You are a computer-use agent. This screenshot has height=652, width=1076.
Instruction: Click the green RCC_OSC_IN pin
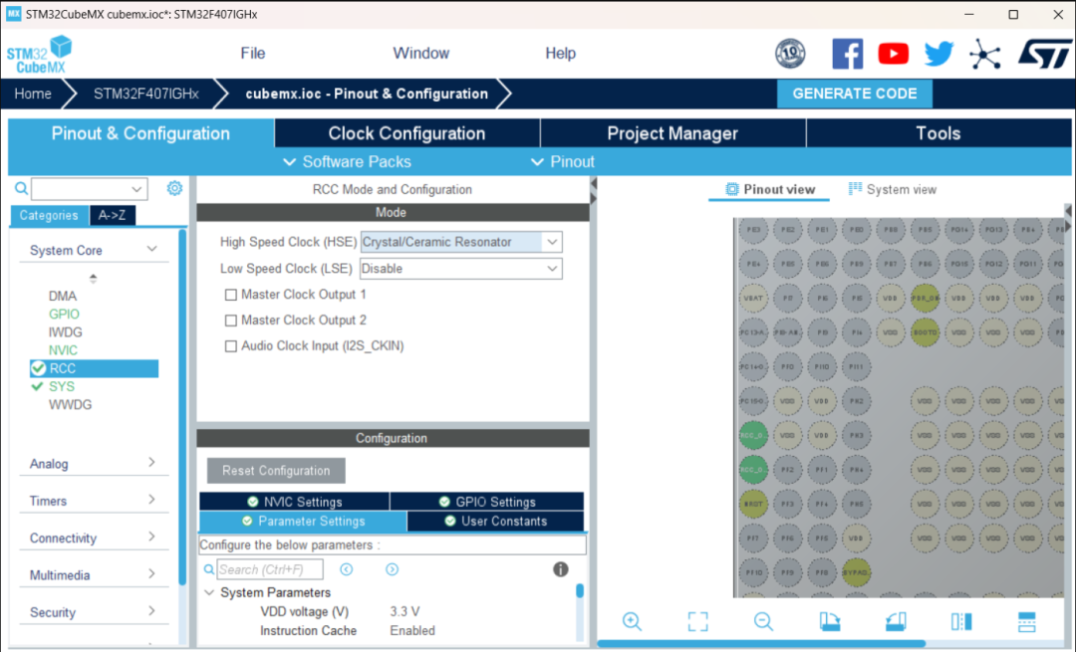[x=753, y=435]
